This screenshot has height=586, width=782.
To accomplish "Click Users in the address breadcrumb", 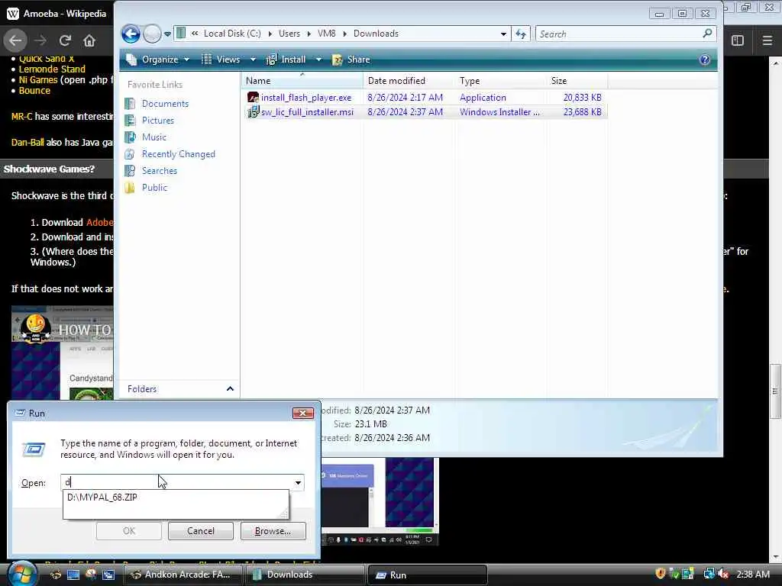I will pos(289,34).
